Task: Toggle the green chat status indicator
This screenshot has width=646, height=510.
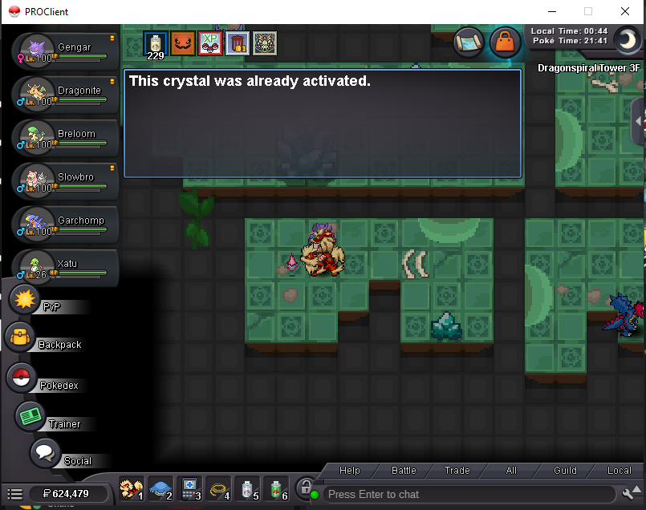Action: point(315,494)
